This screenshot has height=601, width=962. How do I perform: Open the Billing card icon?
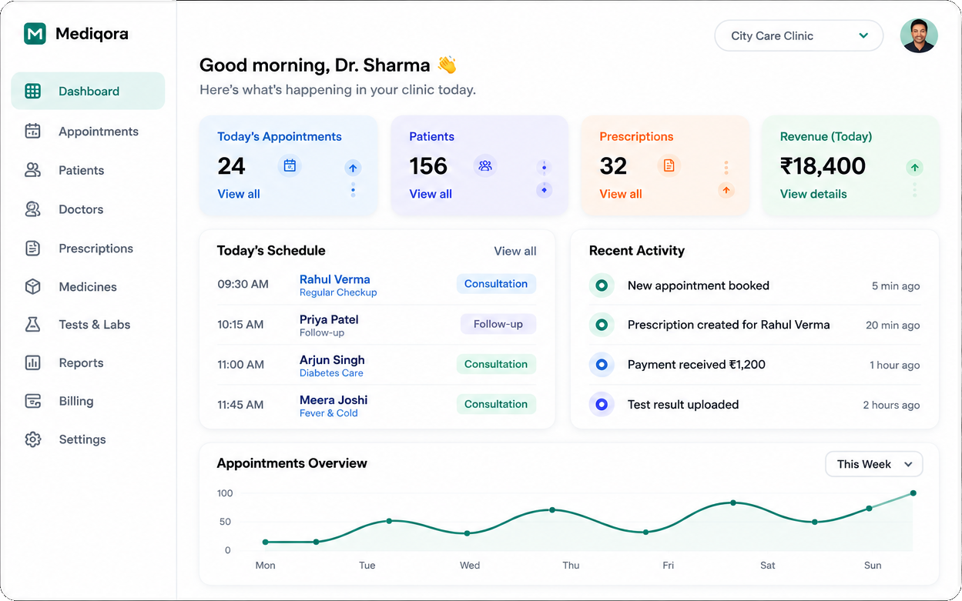[32, 401]
